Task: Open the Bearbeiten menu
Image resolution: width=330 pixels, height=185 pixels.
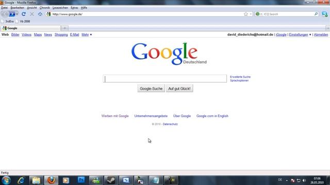Action: point(17,8)
